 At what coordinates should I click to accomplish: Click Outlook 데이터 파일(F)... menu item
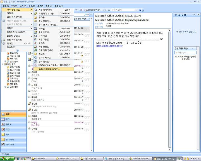pos(54,69)
